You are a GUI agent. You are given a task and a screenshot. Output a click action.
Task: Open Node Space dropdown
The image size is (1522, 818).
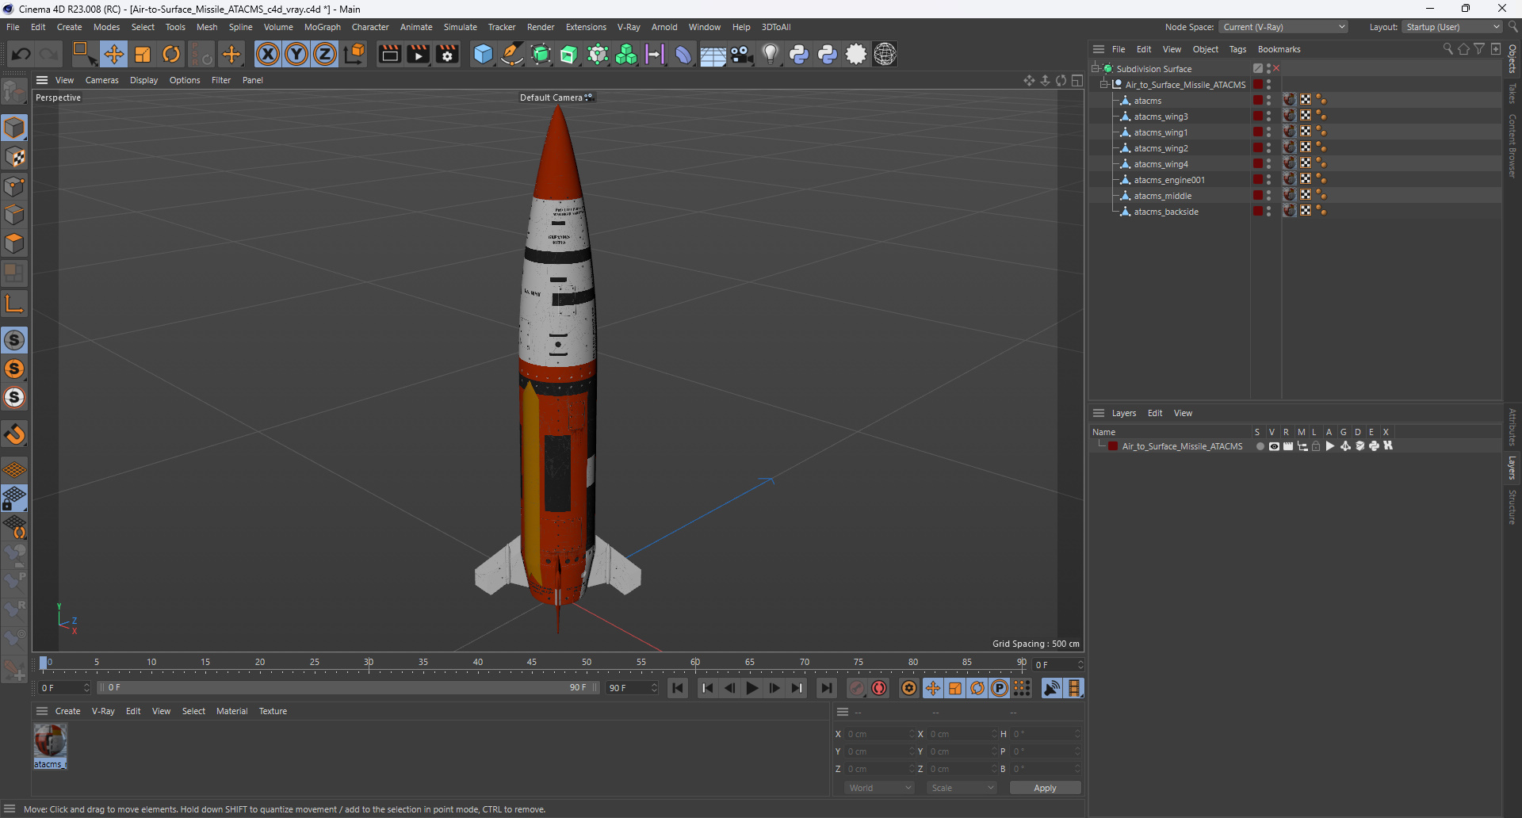1283,27
